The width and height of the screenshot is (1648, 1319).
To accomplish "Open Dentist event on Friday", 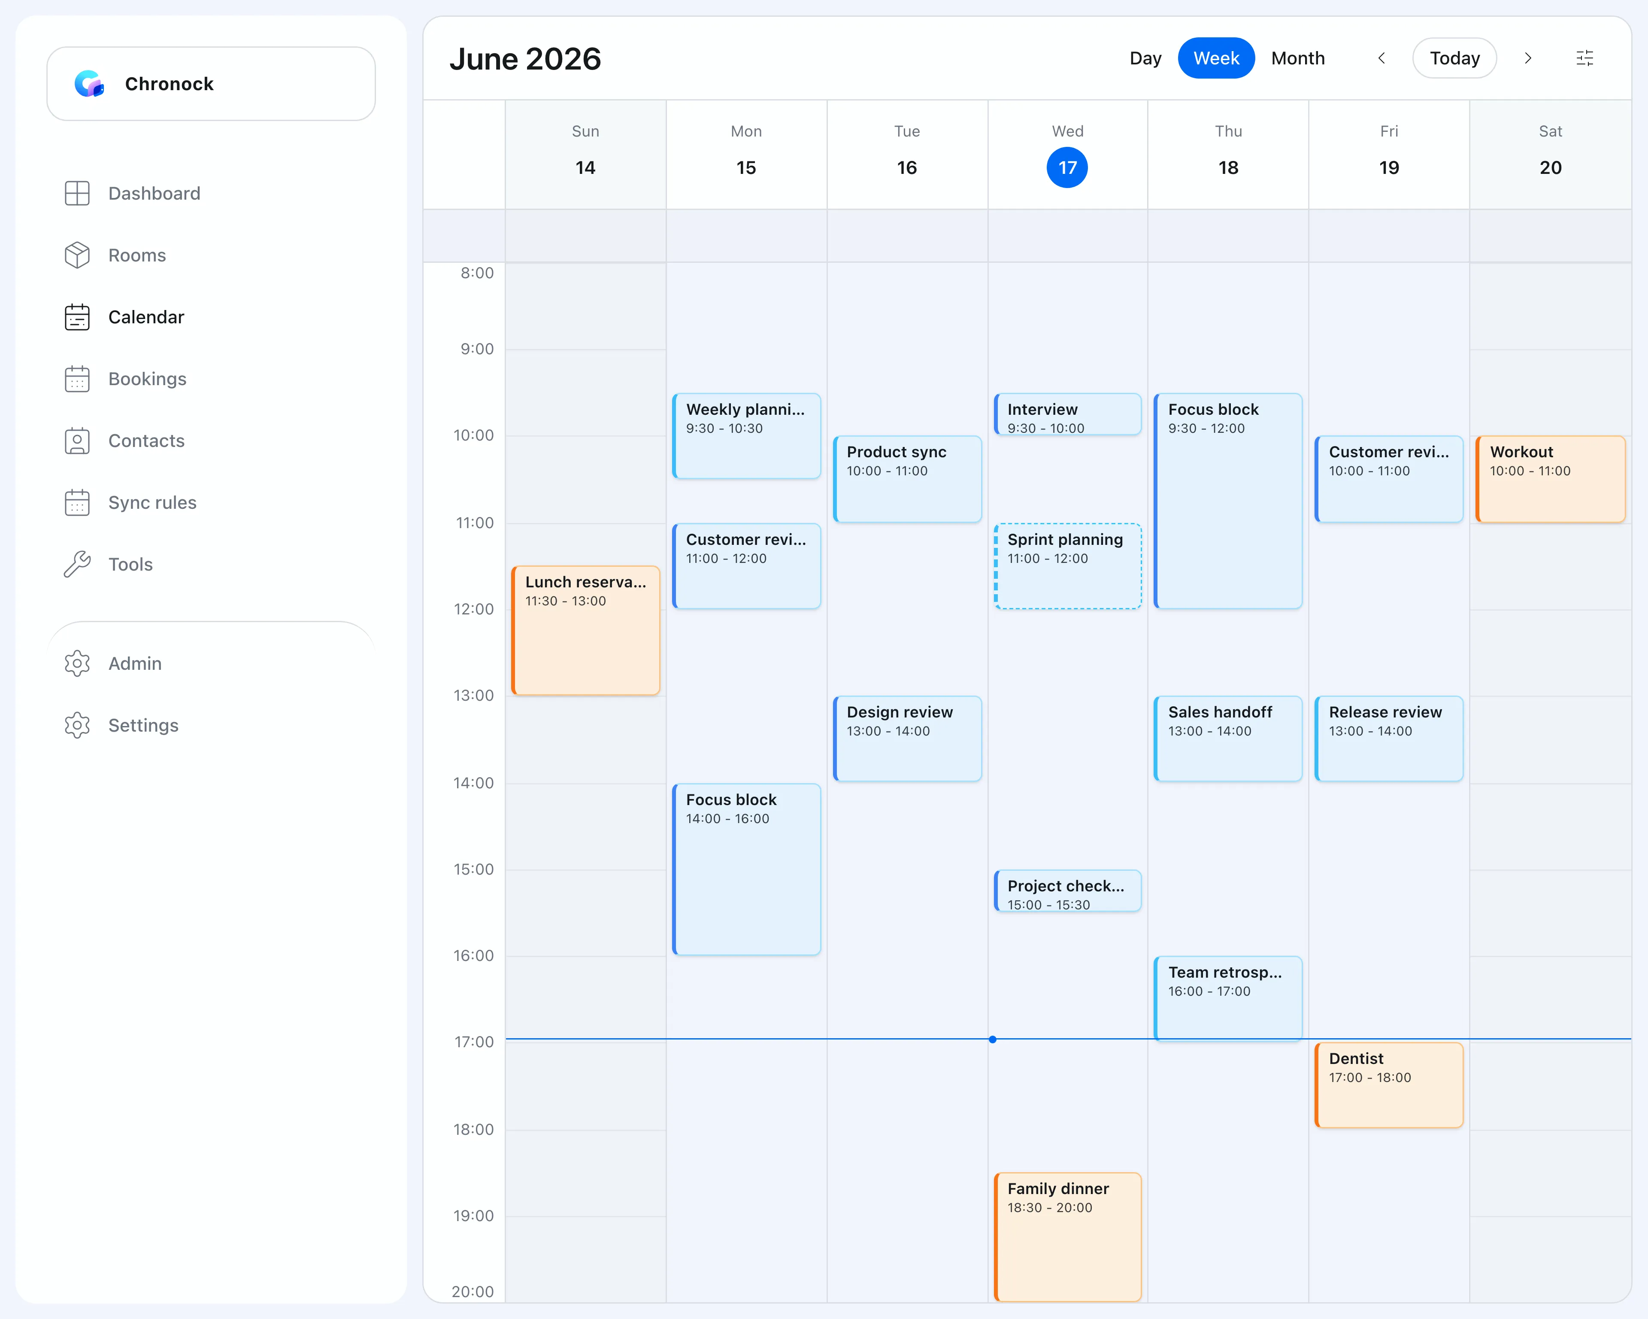I will tap(1389, 1085).
